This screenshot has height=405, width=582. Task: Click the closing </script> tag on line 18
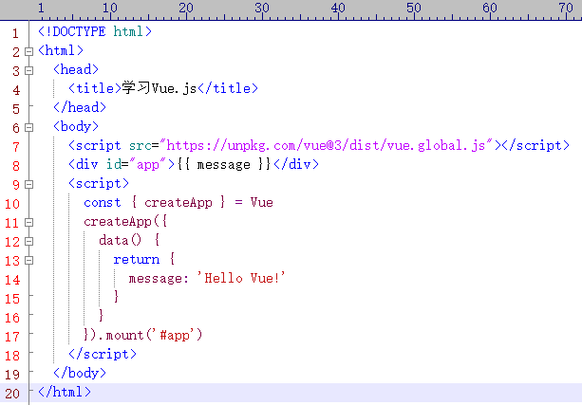(x=103, y=354)
